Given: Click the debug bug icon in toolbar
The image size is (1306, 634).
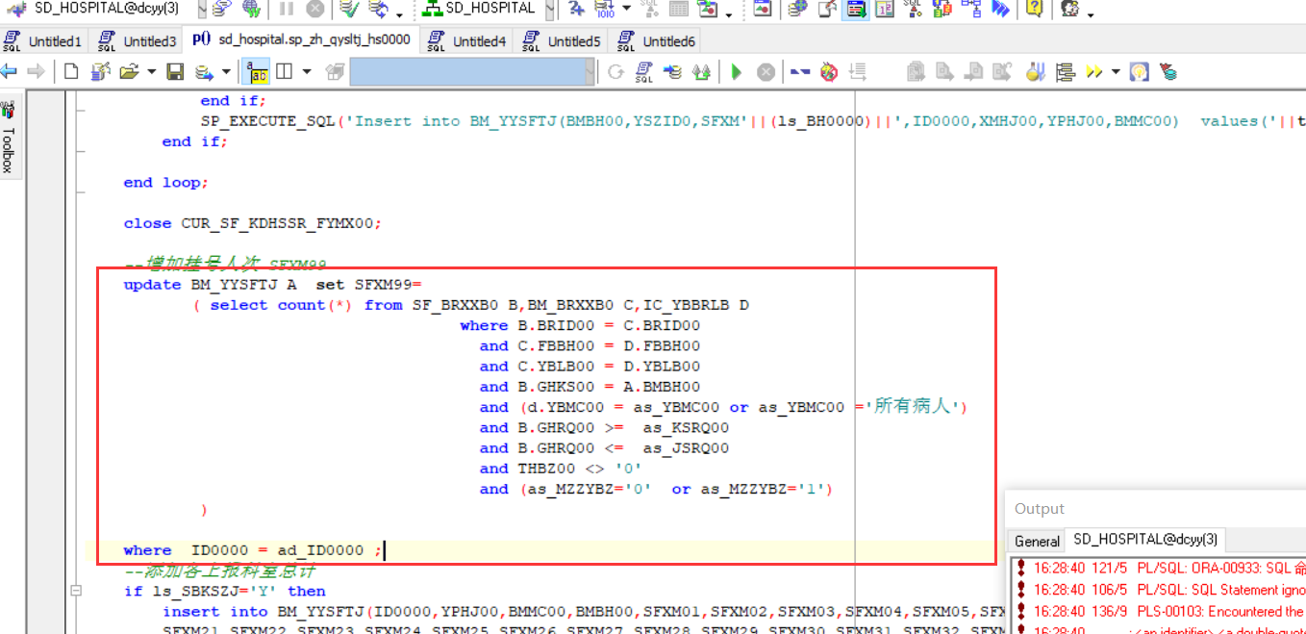Looking at the screenshot, I should tap(828, 72).
